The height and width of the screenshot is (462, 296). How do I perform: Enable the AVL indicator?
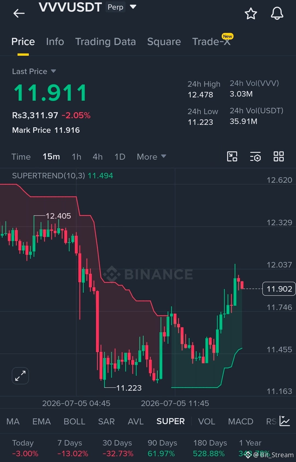136,421
